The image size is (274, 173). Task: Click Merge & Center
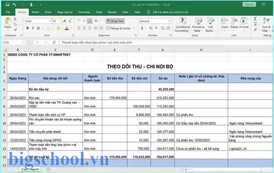(119, 28)
